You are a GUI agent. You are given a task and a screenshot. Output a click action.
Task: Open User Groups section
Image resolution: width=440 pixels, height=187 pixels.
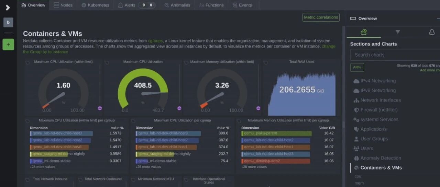coord(371,139)
